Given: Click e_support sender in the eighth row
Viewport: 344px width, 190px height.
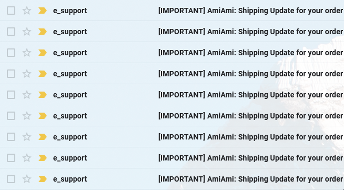Looking at the screenshot, I should [x=70, y=158].
